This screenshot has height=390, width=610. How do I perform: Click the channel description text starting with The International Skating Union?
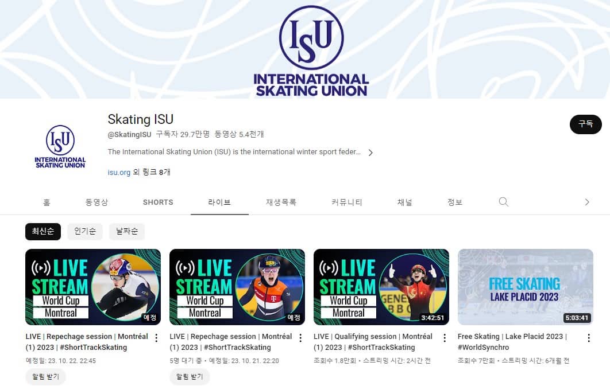point(234,152)
